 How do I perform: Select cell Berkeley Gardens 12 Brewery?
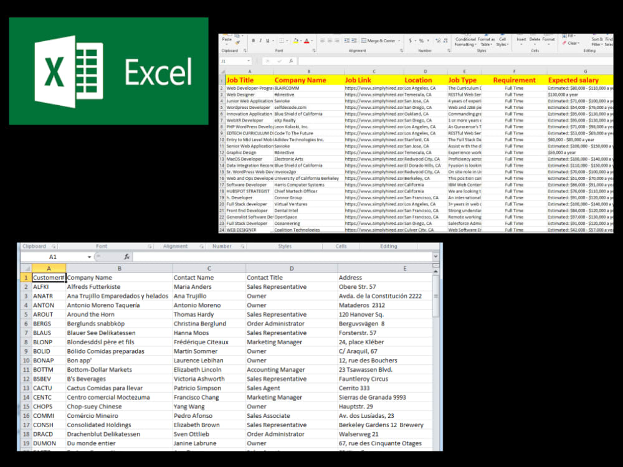pyautogui.click(x=384, y=425)
